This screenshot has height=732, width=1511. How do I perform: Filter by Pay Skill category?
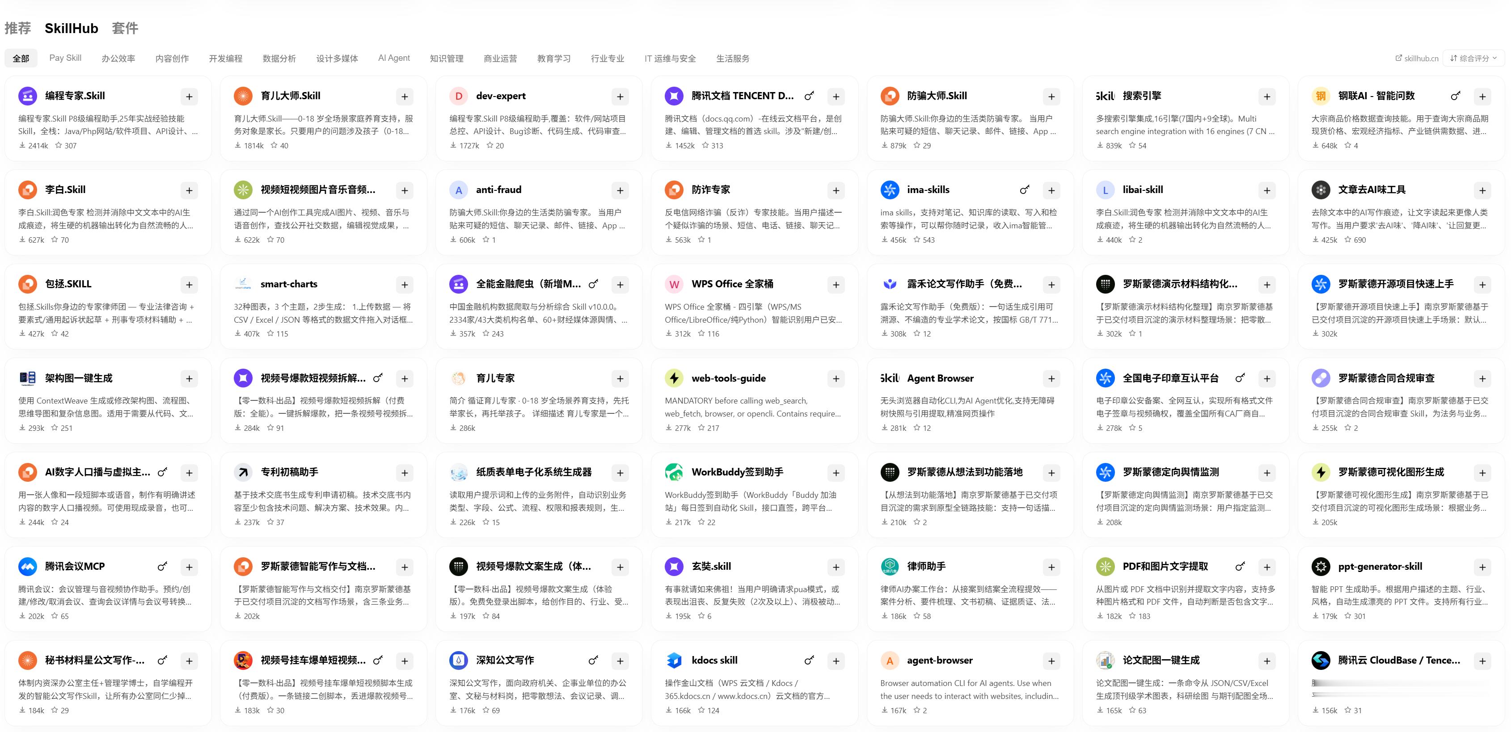coord(65,58)
